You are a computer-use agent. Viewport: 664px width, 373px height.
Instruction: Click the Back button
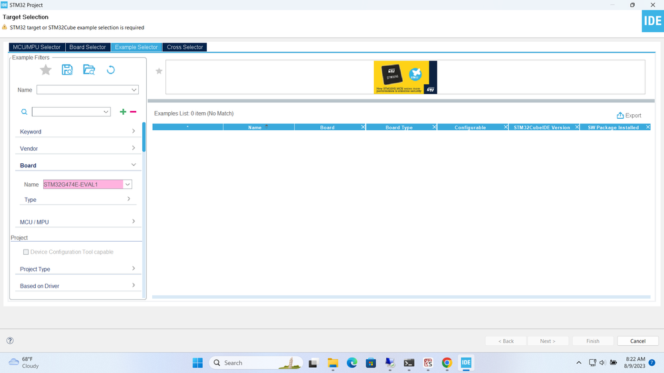point(506,341)
